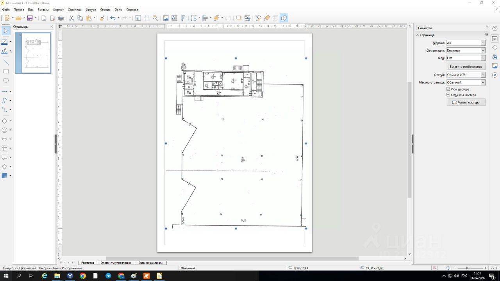The width and height of the screenshot is (500, 281).
Task: Open the Navigator deck in sidebar
Action: [x=495, y=75]
